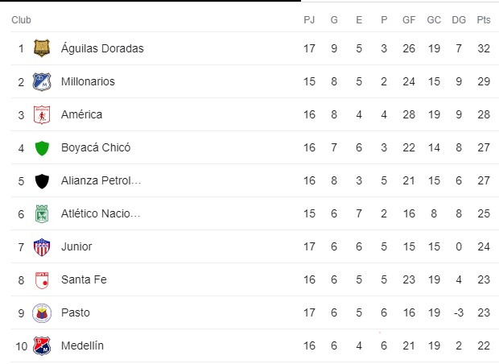Image resolution: width=499 pixels, height=364 pixels.
Task: Click the Alianza Petrolera black shield icon
Action: 42,181
